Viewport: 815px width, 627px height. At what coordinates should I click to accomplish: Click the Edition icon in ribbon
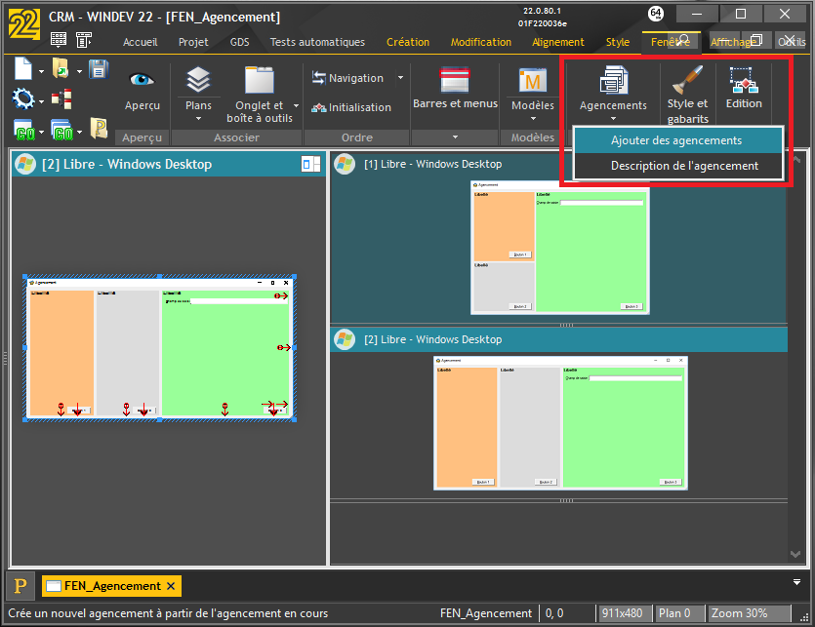click(744, 80)
